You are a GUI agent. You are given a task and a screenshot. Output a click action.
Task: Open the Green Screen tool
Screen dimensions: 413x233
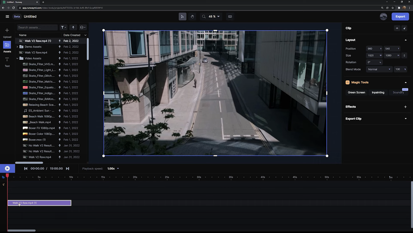point(356,92)
